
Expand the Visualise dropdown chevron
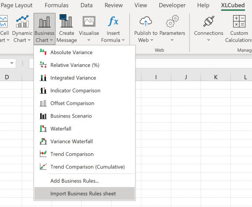[x=89, y=40]
